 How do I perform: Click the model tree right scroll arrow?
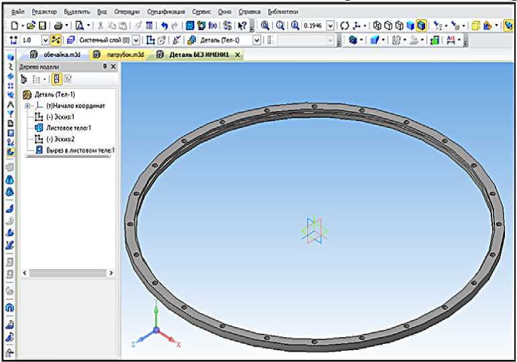tap(111, 273)
